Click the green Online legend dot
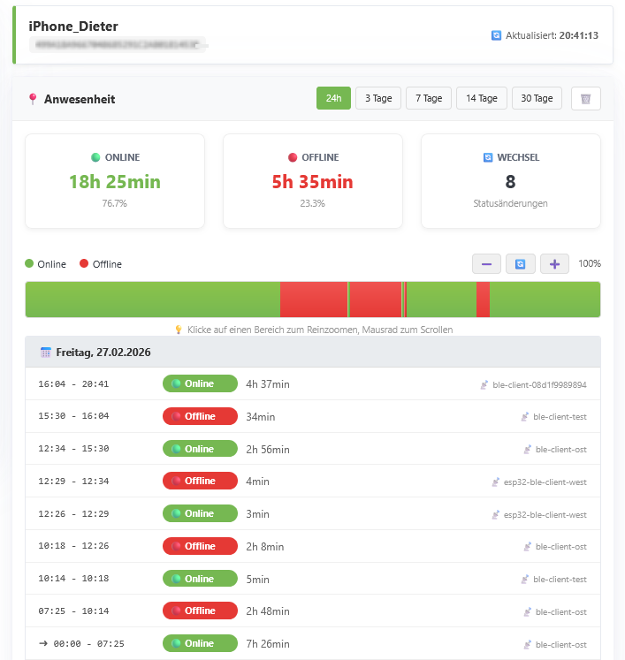This screenshot has height=660, width=625. tap(29, 263)
